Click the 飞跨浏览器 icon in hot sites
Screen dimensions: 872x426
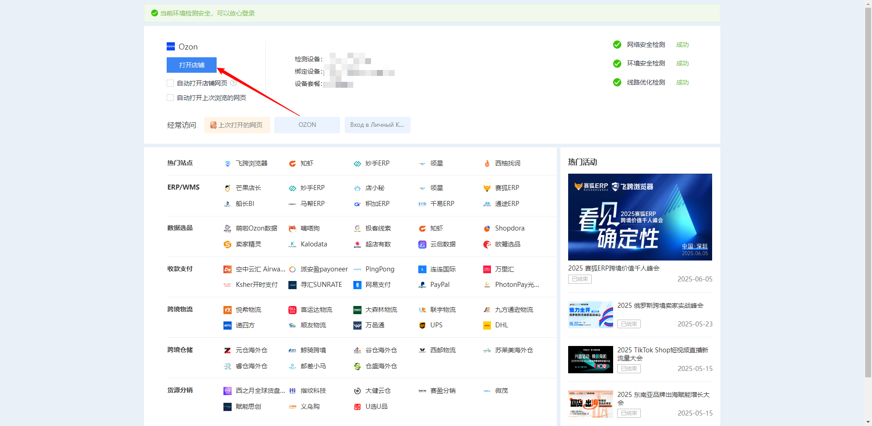[228, 164]
